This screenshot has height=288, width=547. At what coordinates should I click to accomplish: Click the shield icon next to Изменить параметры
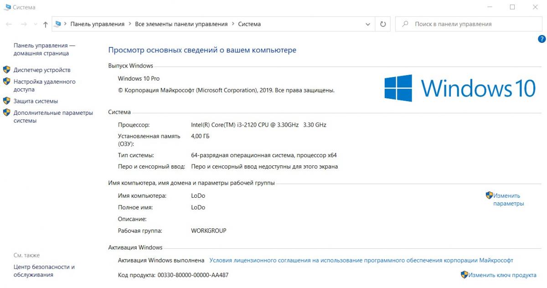coord(489,195)
